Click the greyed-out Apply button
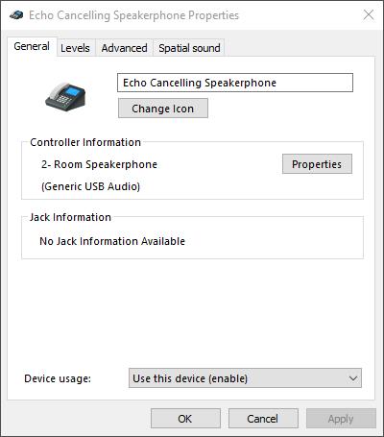The width and height of the screenshot is (384, 437). 341,419
